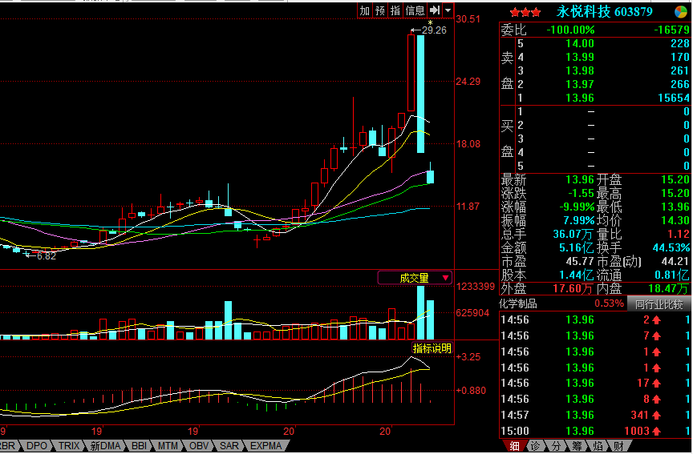693x454 pixels.
Task: Click the 振幅 value 7.99%
Action: click(x=578, y=220)
